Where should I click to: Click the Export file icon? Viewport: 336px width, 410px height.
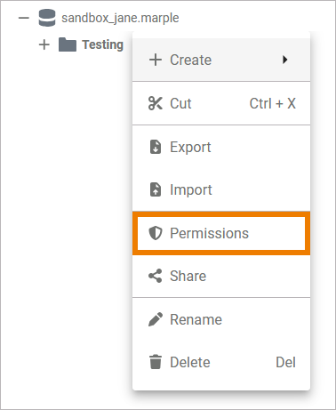(x=156, y=147)
